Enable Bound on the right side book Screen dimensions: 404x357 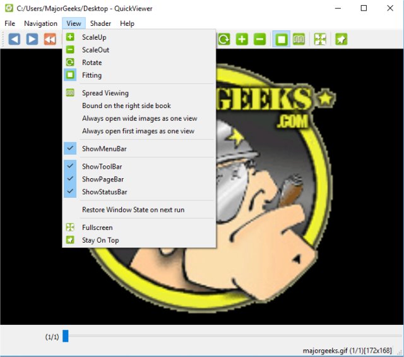tap(139, 106)
